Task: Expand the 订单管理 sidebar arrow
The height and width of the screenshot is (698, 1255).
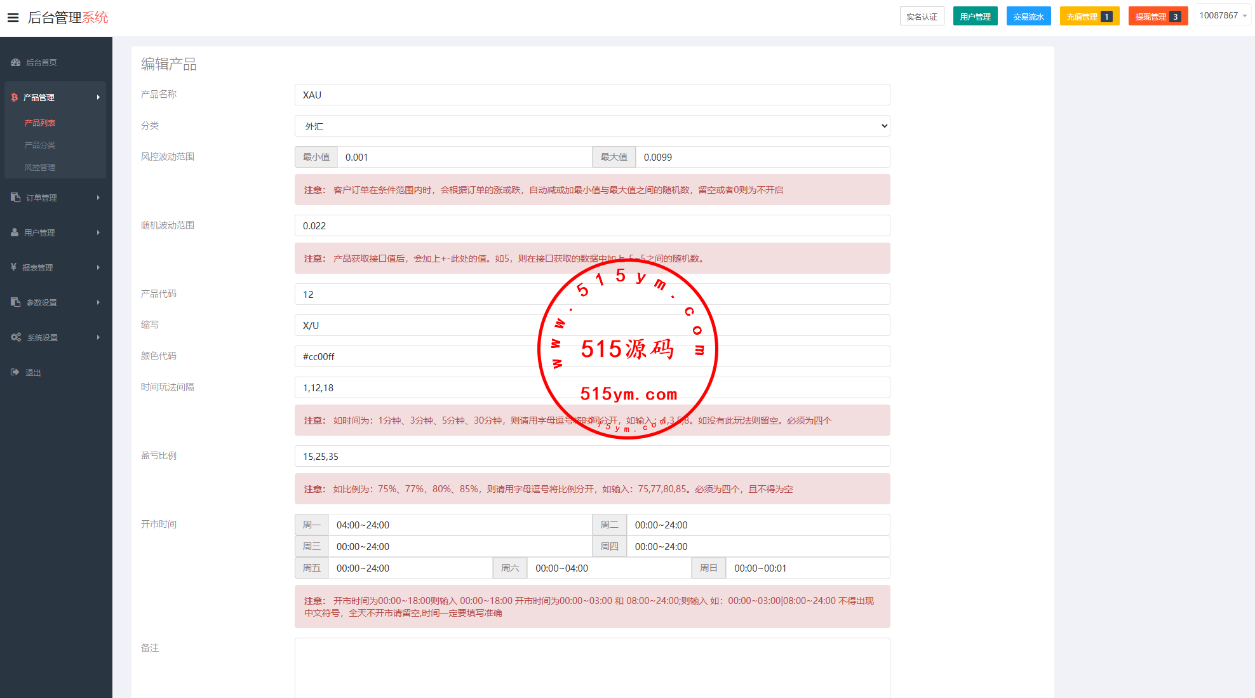Action: [x=98, y=198]
